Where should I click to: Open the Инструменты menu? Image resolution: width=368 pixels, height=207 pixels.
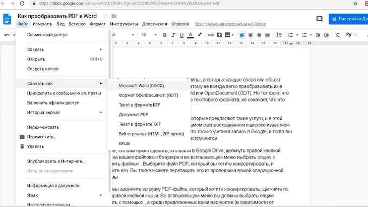pos(124,24)
